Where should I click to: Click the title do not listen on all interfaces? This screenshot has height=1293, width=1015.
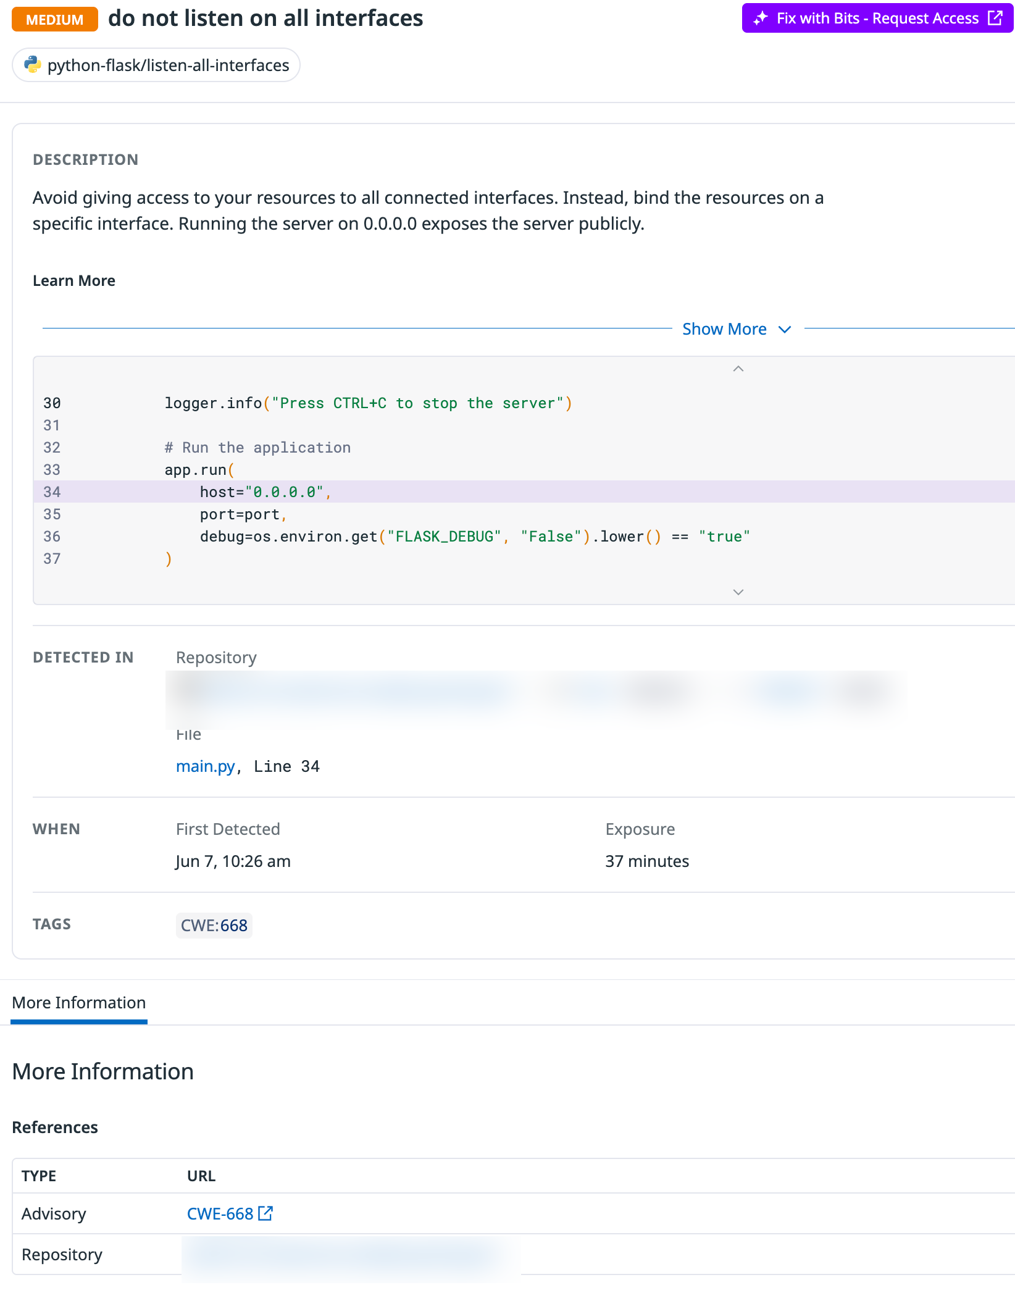[265, 19]
